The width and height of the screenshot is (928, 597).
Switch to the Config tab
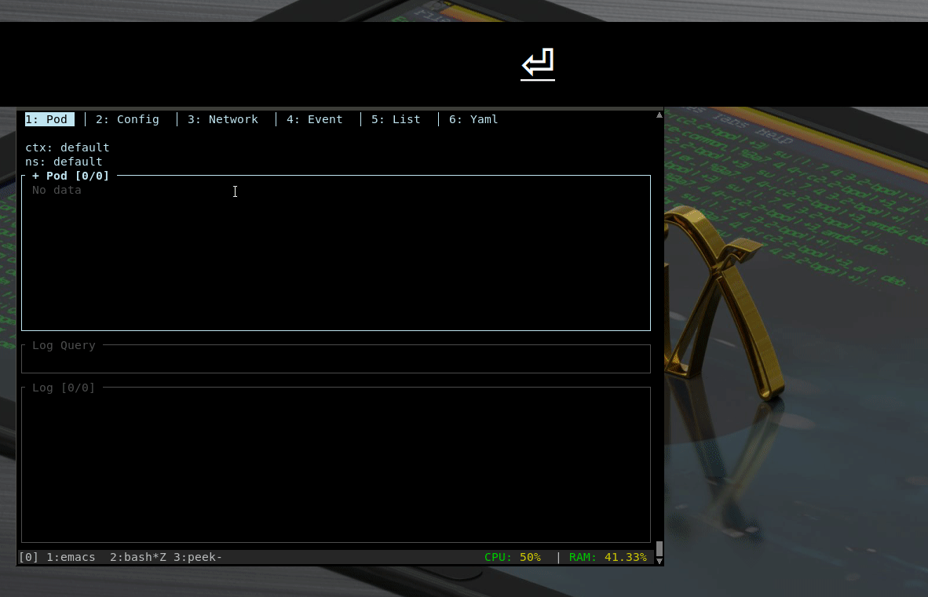coord(126,118)
